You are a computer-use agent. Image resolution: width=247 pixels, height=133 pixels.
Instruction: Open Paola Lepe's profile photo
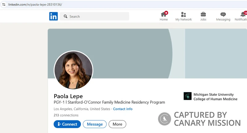pyautogui.click(x=73, y=70)
